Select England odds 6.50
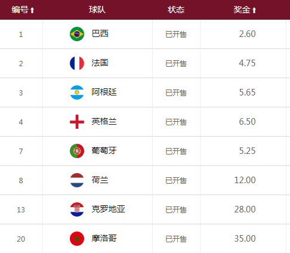The height and width of the screenshot is (253, 290). (x=247, y=122)
